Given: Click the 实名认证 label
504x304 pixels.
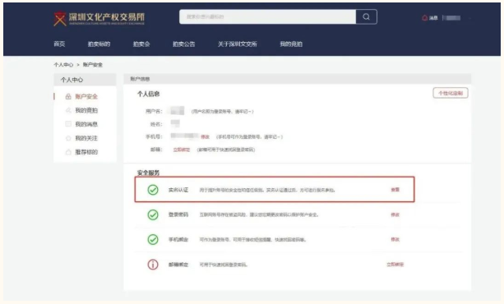Looking at the screenshot, I should click(x=178, y=190).
